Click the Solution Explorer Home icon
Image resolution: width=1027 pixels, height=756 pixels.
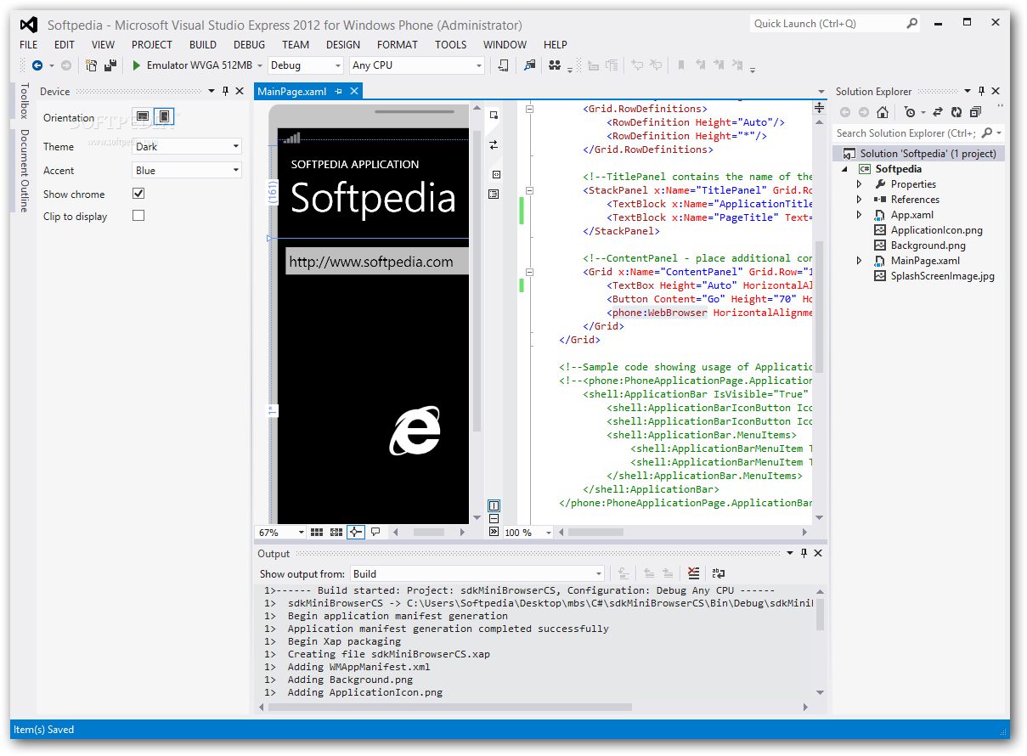883,112
